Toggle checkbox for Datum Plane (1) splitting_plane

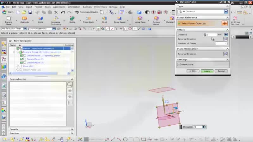(22, 56)
